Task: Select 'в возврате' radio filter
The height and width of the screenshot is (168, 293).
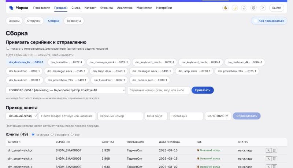Action: coord(52,134)
